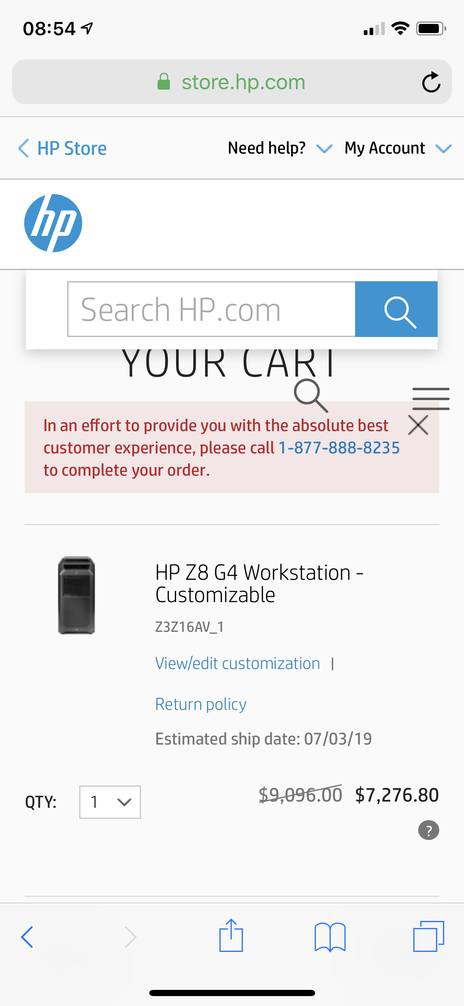Dismiss the red call-to-order banner
Screen dimensions: 464x1006
coord(418,425)
